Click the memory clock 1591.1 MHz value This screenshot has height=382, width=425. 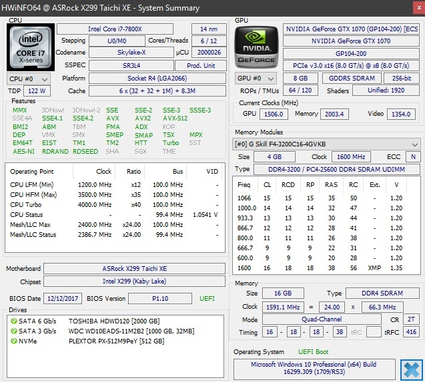pos(283,307)
